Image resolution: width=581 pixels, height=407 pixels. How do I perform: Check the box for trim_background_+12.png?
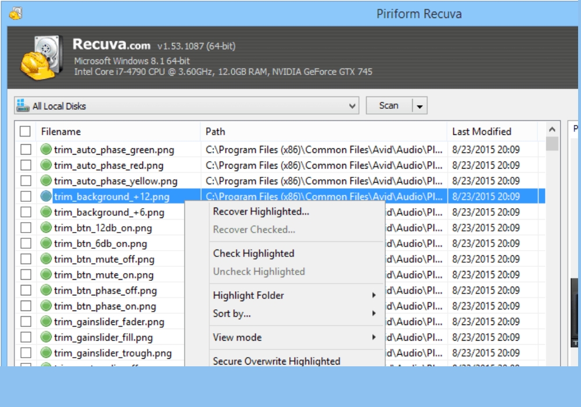coord(26,196)
